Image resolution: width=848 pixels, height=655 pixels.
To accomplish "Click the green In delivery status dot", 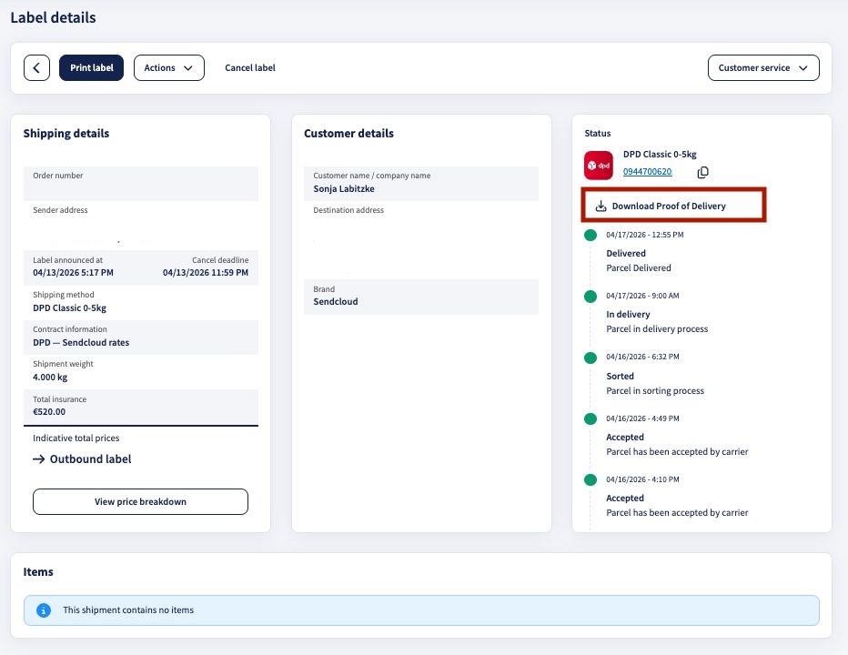I will [x=590, y=297].
